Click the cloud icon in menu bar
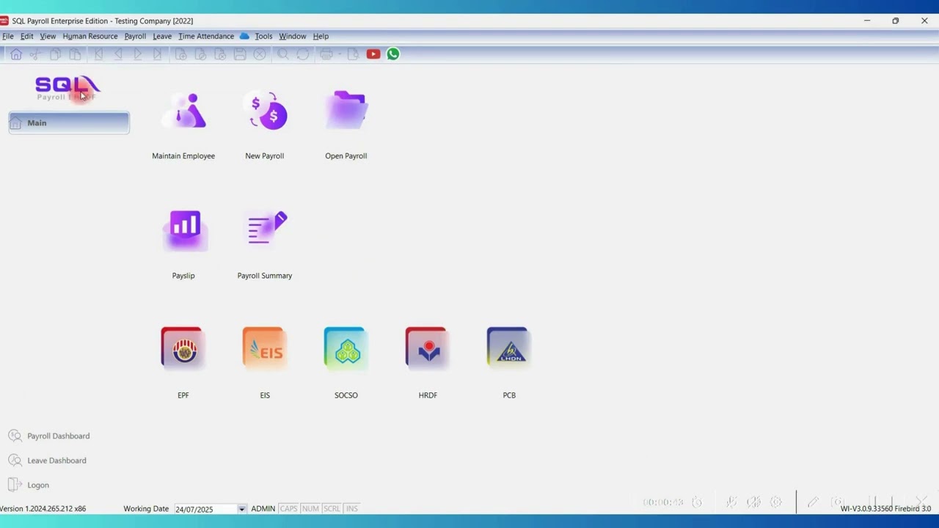 click(244, 36)
